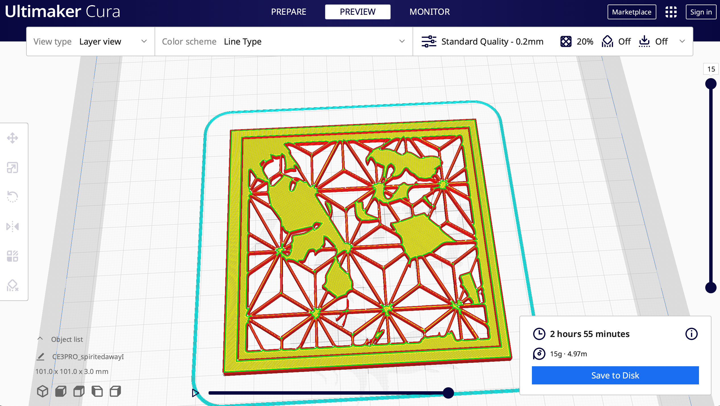Click the simulation path slider handle

[448, 393]
